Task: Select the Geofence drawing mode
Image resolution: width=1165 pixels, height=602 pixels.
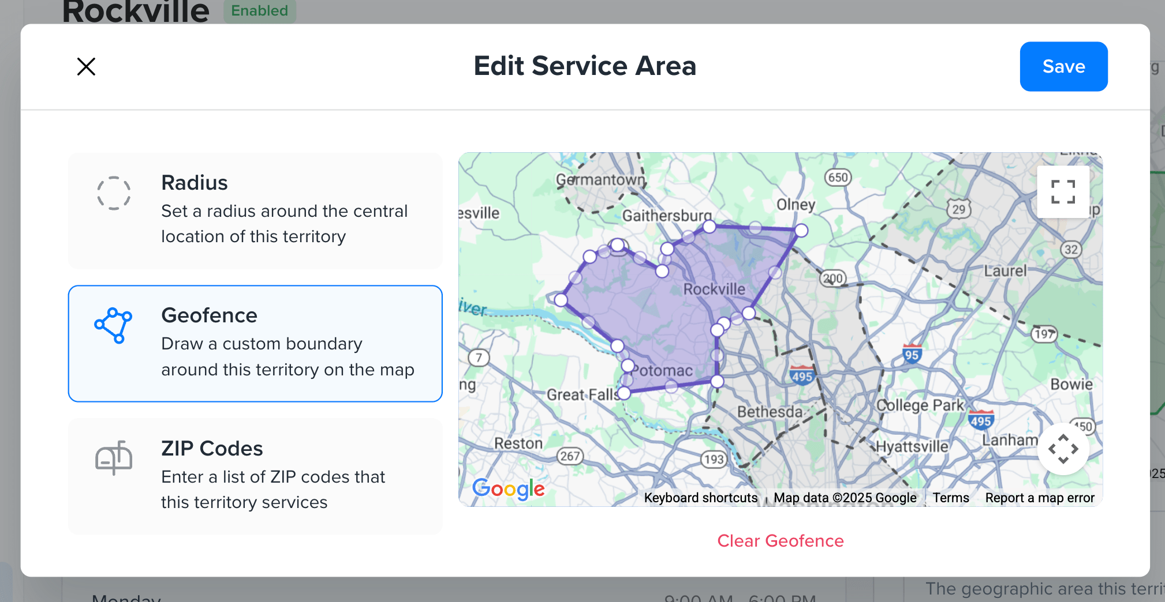Action: (x=255, y=344)
